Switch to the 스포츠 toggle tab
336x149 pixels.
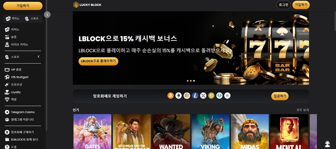tap(32, 19)
